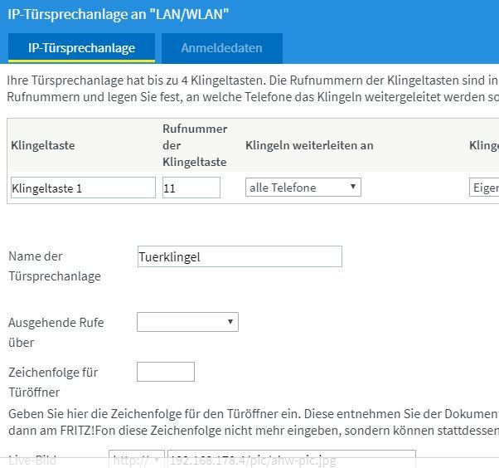Viewport: 499px width, 468px height.
Task: Click the Live-Bild URL address field
Action: coord(290,460)
